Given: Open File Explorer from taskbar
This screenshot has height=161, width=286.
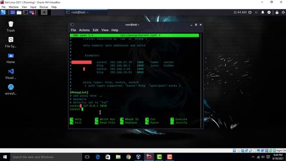Looking at the screenshot, I should pyautogui.click(x=118, y=157).
